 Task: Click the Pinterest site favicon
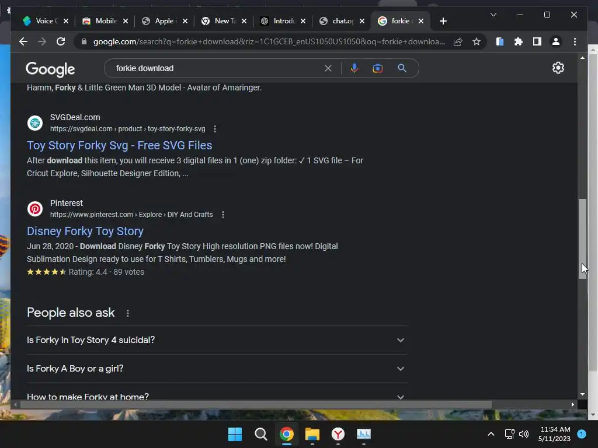point(34,208)
